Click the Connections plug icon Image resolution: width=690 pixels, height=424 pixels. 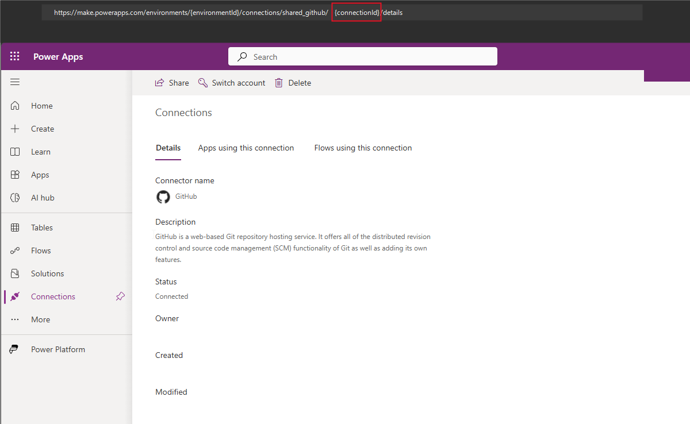(15, 296)
